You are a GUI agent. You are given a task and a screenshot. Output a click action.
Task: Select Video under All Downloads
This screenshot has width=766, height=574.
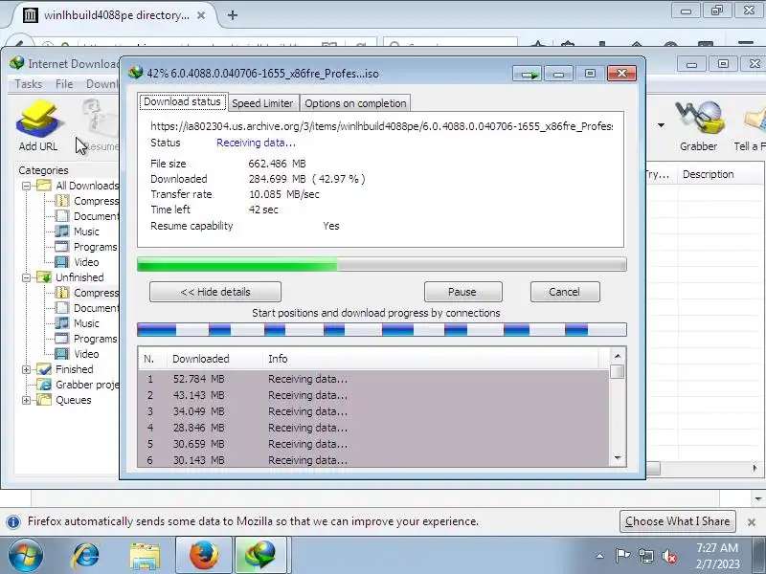tap(78, 262)
